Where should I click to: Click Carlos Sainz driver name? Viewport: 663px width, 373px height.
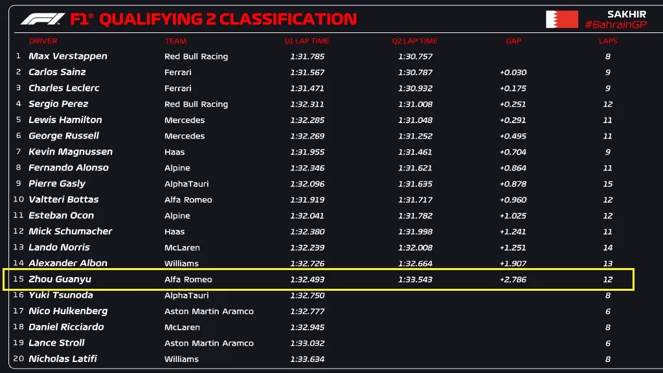57,72
